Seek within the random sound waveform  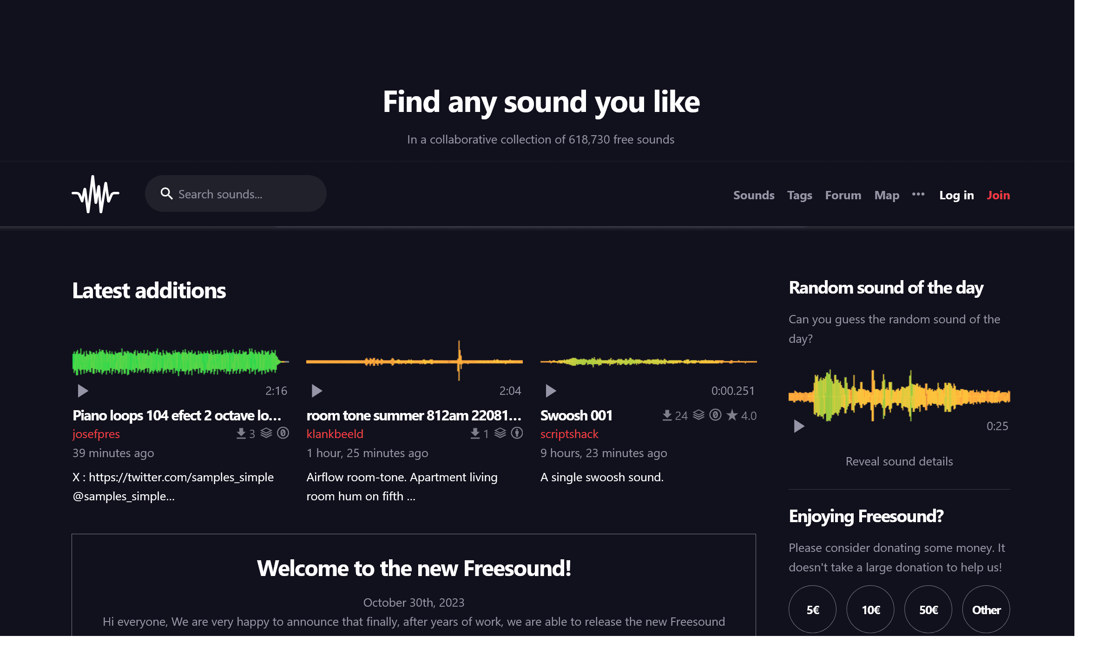click(899, 396)
